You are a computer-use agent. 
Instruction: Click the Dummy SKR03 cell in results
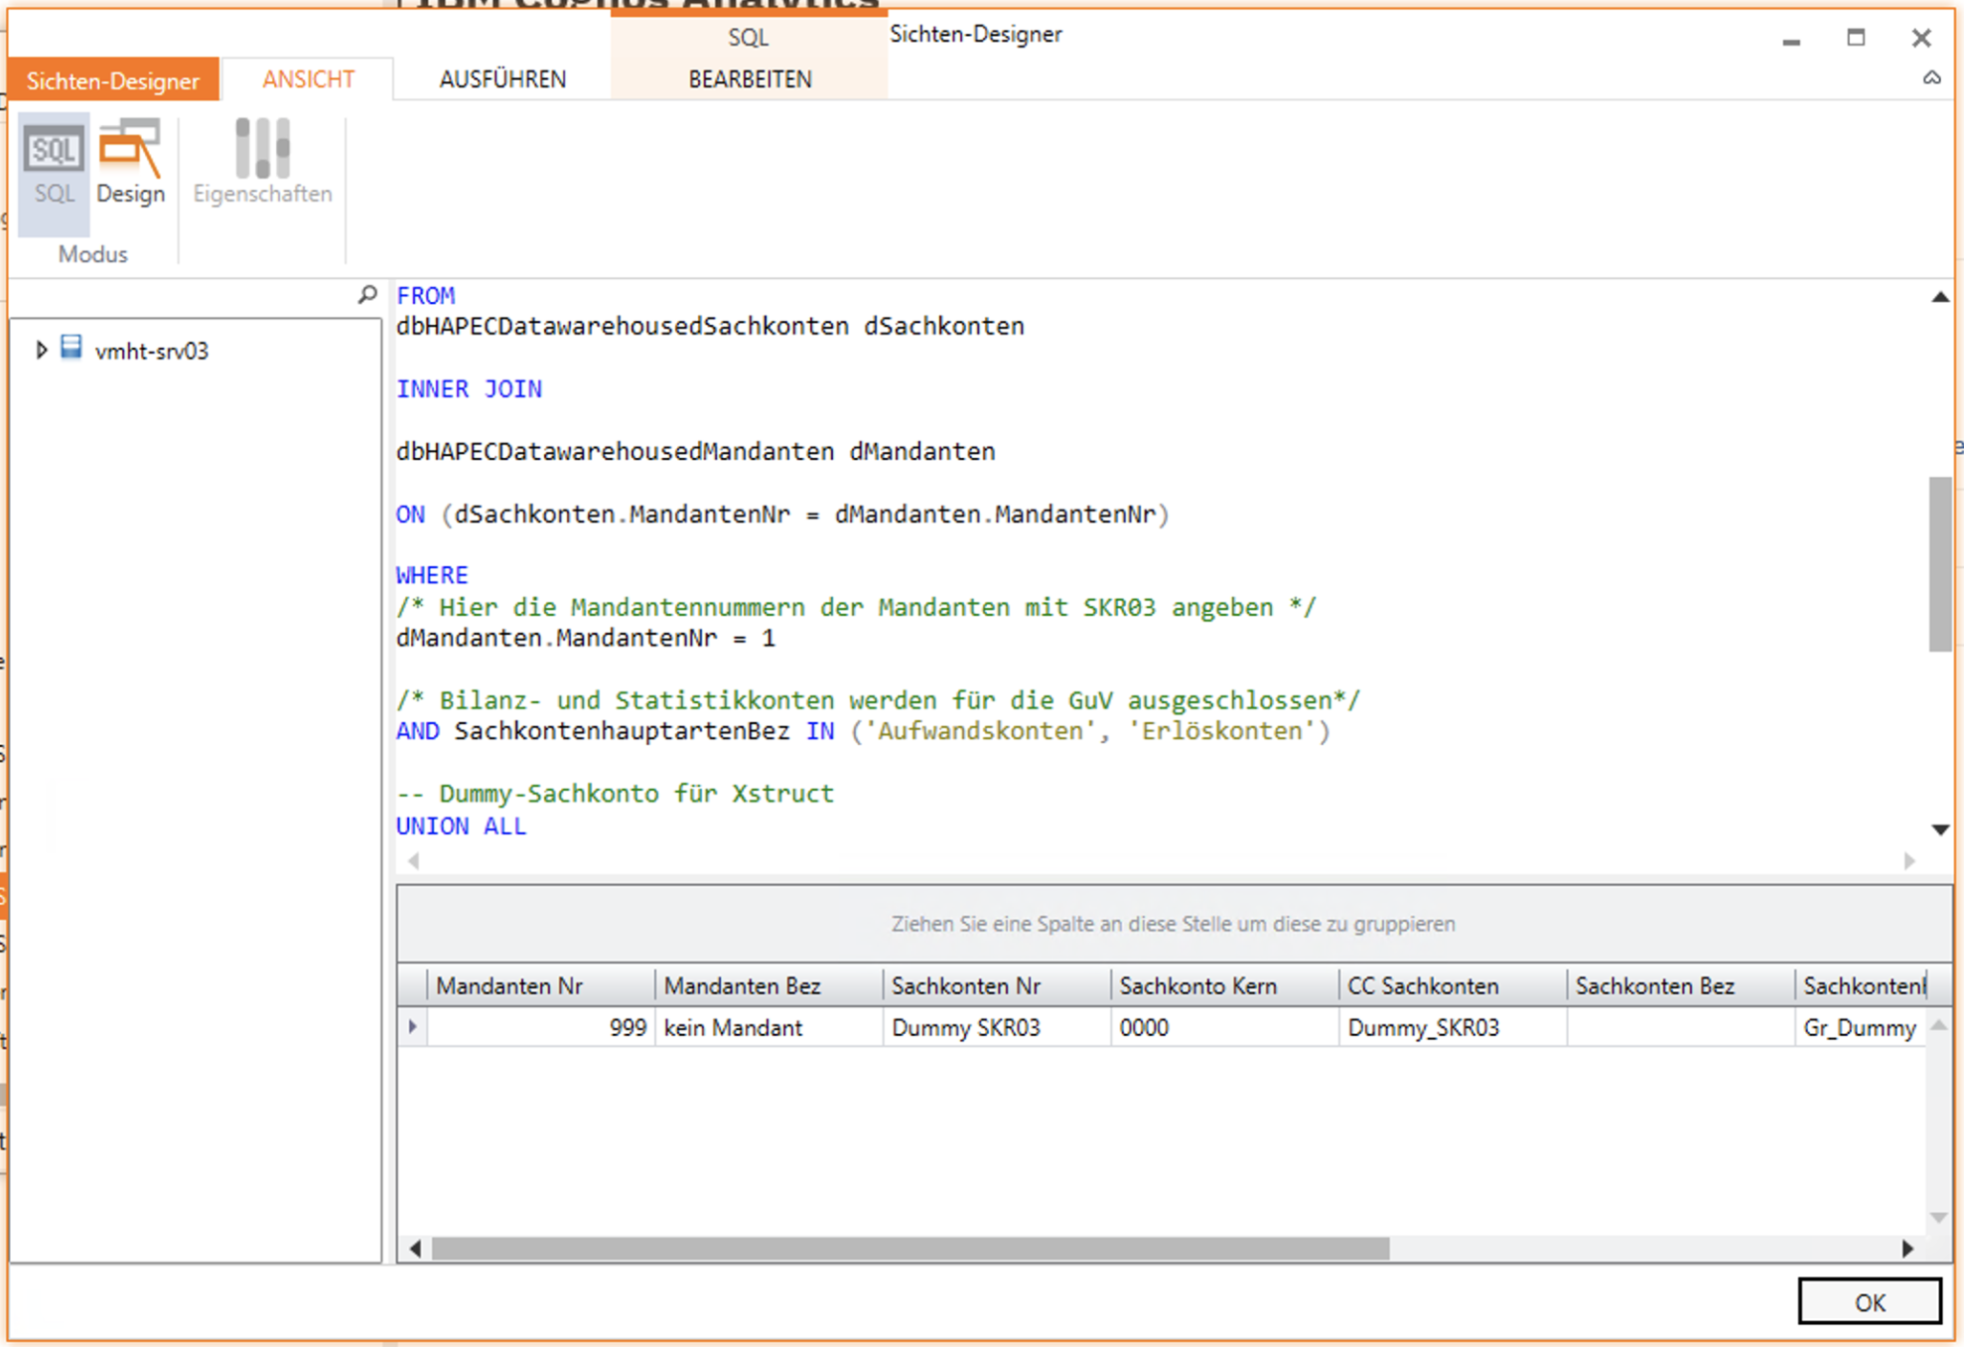(x=965, y=1027)
